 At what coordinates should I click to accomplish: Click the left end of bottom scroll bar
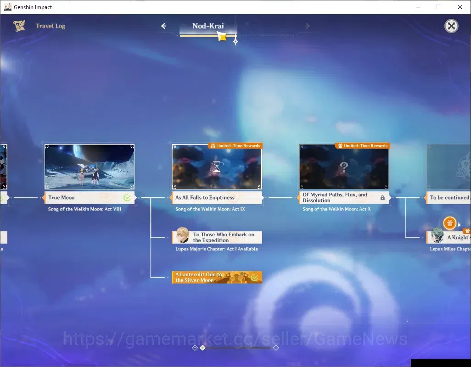[x=195, y=348]
